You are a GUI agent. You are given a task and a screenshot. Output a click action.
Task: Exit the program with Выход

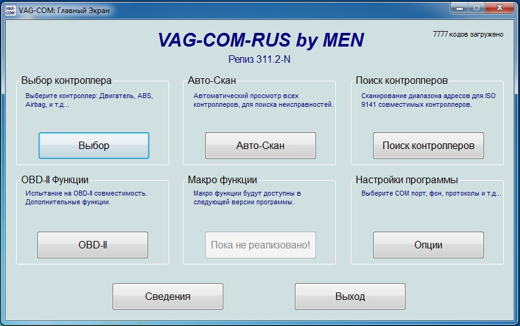pyautogui.click(x=350, y=297)
